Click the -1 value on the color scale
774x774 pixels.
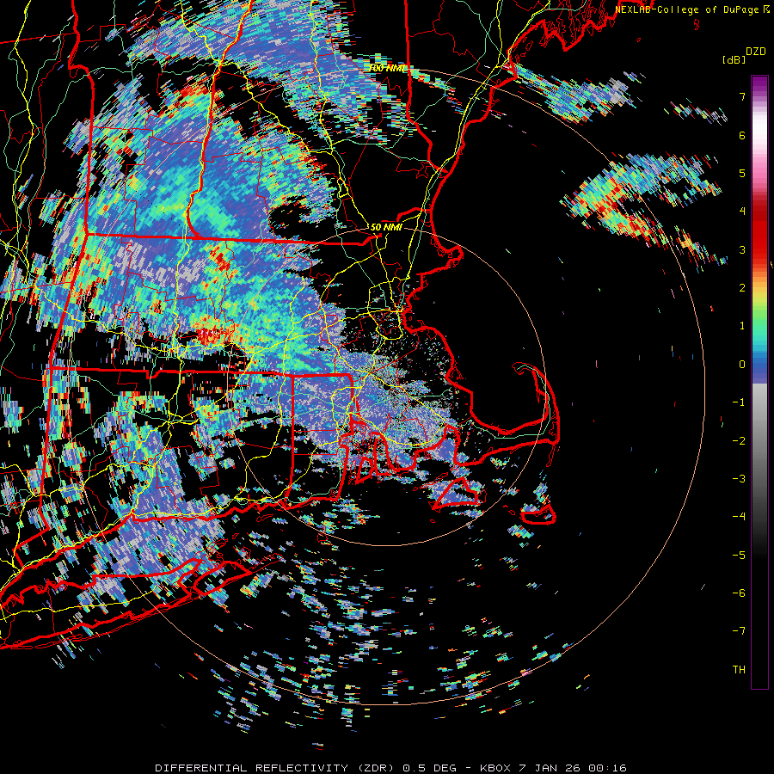click(739, 402)
